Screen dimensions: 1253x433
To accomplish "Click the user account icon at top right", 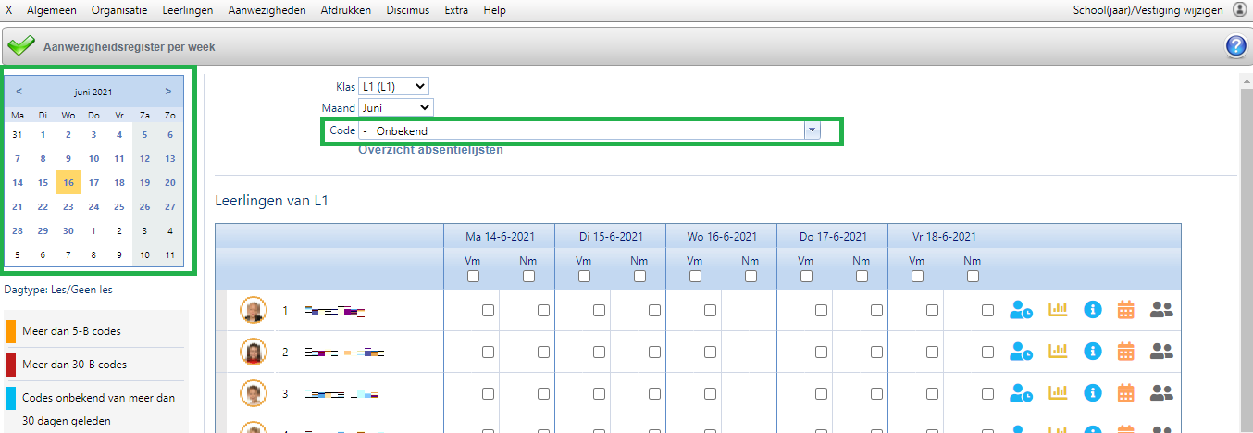I will pos(1240,10).
